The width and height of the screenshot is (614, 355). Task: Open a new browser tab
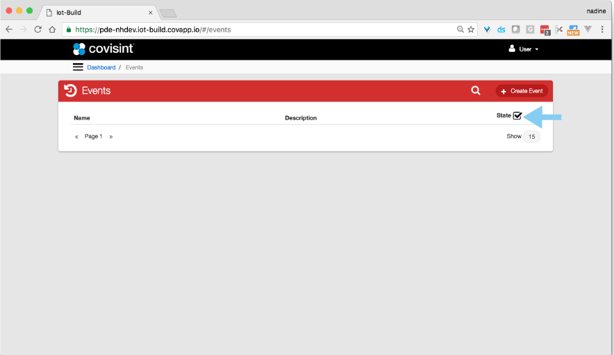168,13
